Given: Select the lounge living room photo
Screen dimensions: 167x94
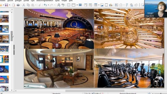Looking at the screenshot, I should click(59, 68).
